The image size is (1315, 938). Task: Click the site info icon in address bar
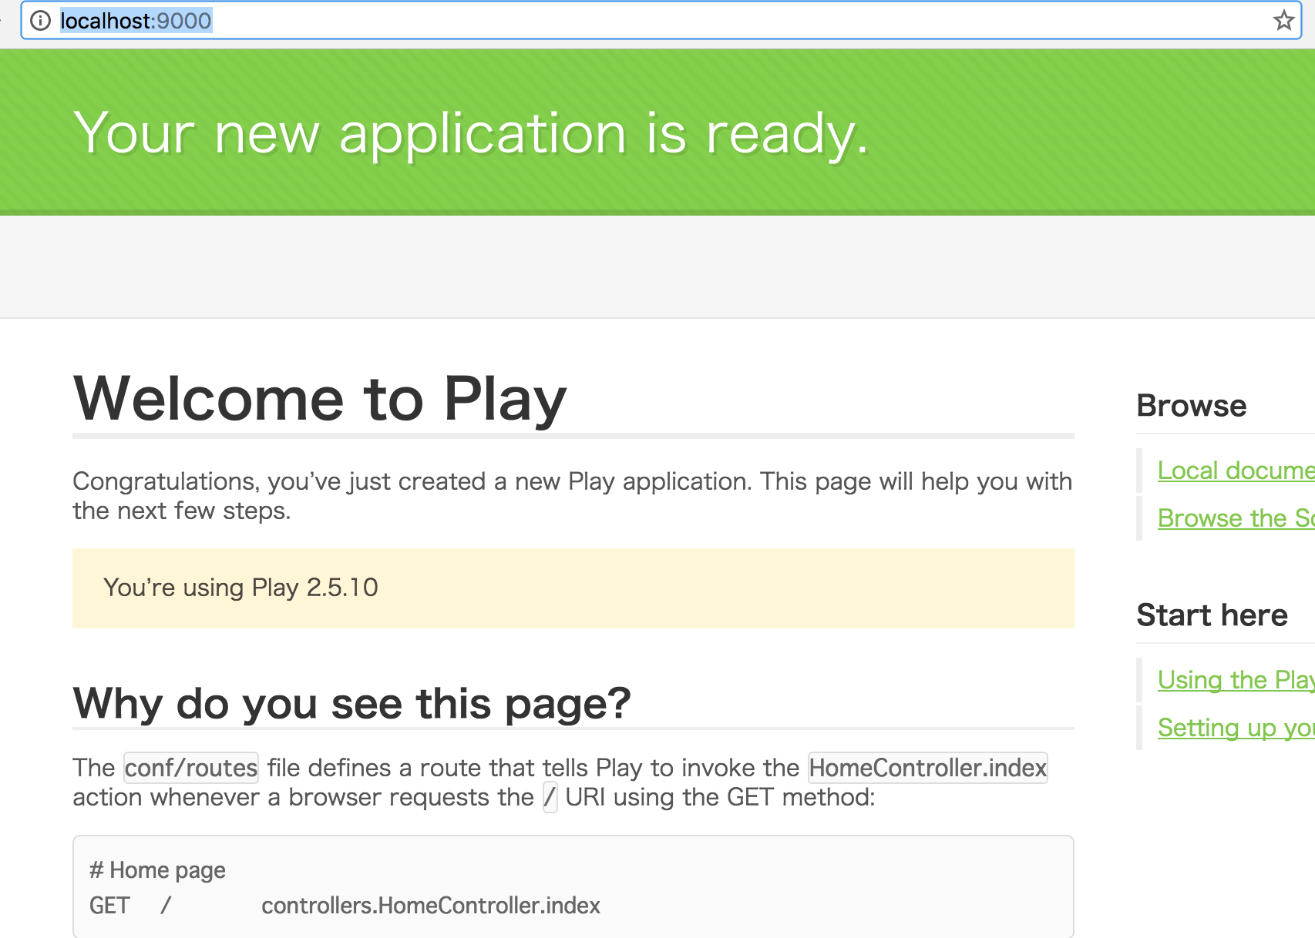[40, 21]
